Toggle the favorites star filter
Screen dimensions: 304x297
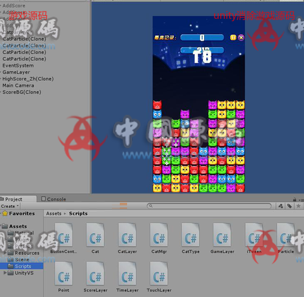[299, 206]
